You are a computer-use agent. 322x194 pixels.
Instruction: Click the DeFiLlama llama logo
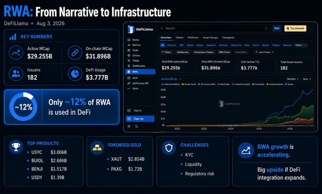pyautogui.click(x=131, y=29)
